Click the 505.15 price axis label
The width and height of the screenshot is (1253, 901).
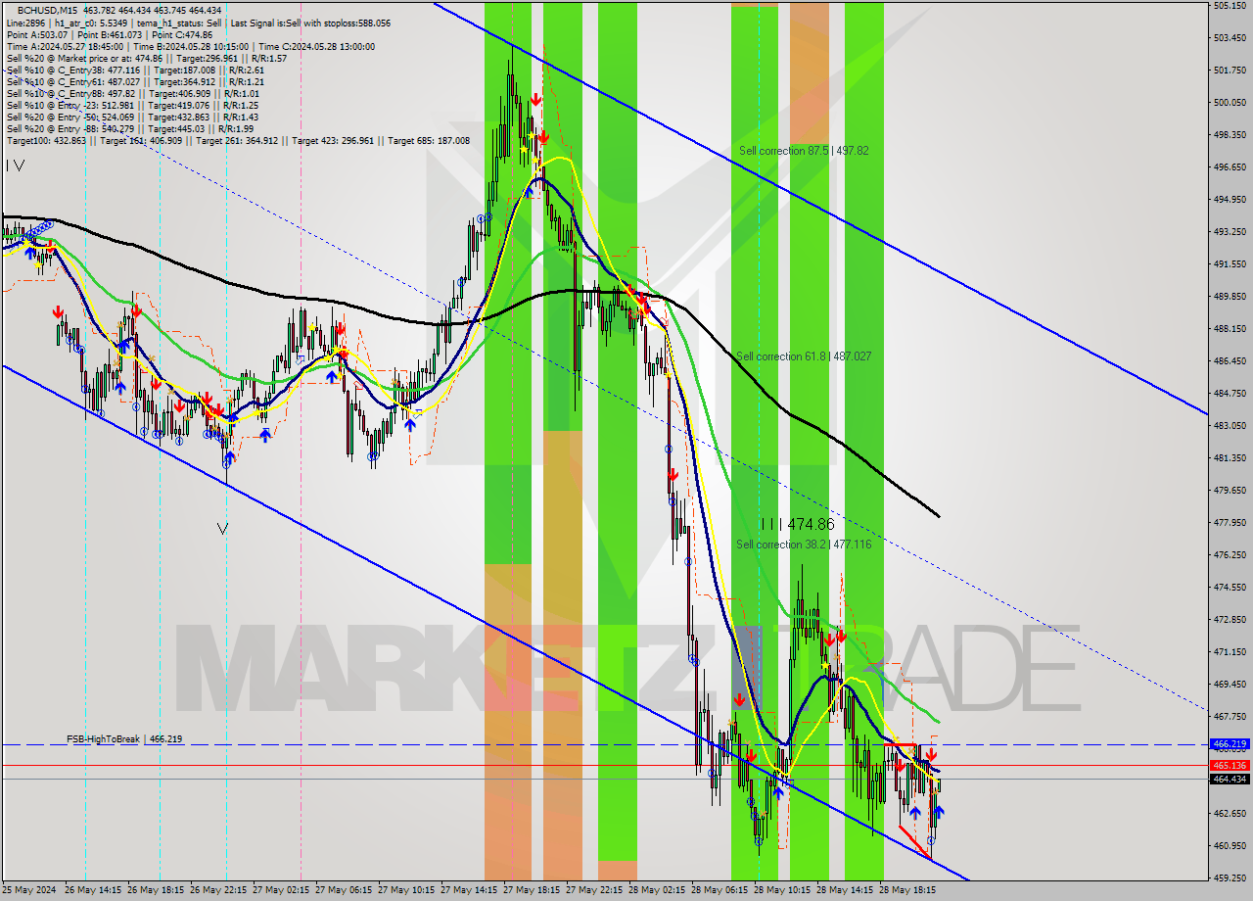(x=1229, y=6)
